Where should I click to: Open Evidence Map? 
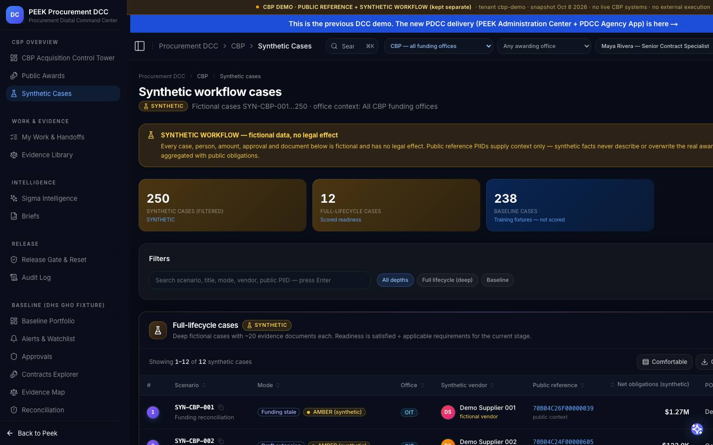click(63, 392)
